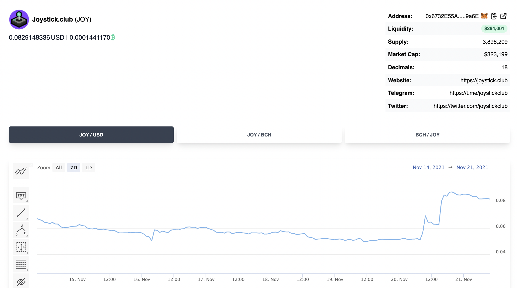Switch to the JOY / BCH tab
517x288 pixels.
[x=259, y=135]
